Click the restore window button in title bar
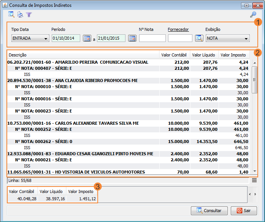 pyautogui.click(x=246, y=5)
